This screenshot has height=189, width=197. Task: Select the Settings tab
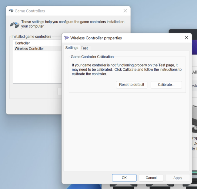tap(72, 48)
